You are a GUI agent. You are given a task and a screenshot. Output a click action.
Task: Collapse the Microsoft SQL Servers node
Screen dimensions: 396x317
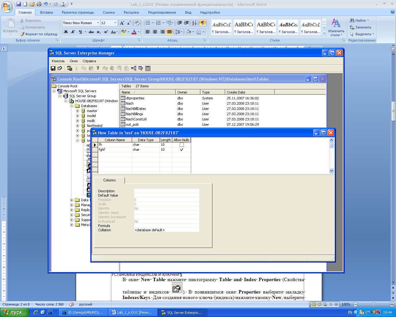tap(54, 91)
